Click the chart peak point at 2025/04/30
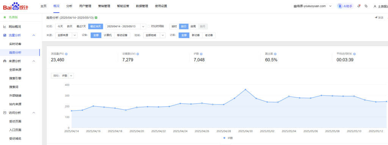The width and height of the screenshot is (388, 145). point(245,90)
